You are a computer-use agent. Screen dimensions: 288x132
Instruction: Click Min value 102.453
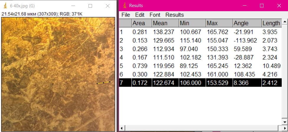(x=190, y=75)
